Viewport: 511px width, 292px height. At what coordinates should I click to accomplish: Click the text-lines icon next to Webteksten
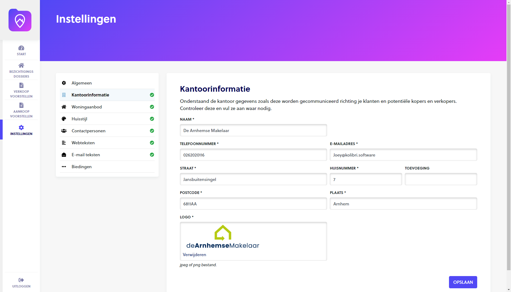pos(64,143)
